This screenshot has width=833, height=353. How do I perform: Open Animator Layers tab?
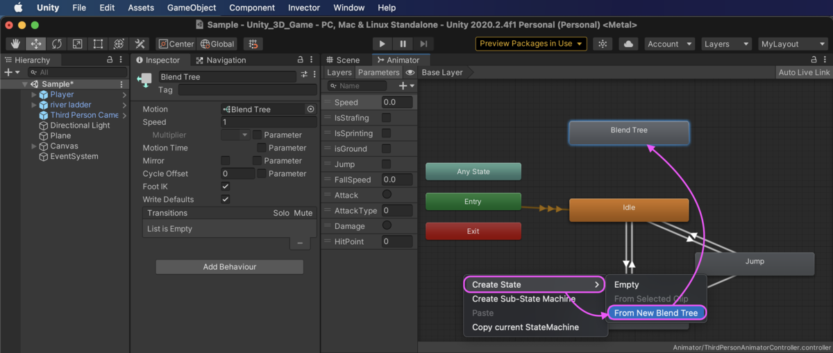click(x=339, y=72)
